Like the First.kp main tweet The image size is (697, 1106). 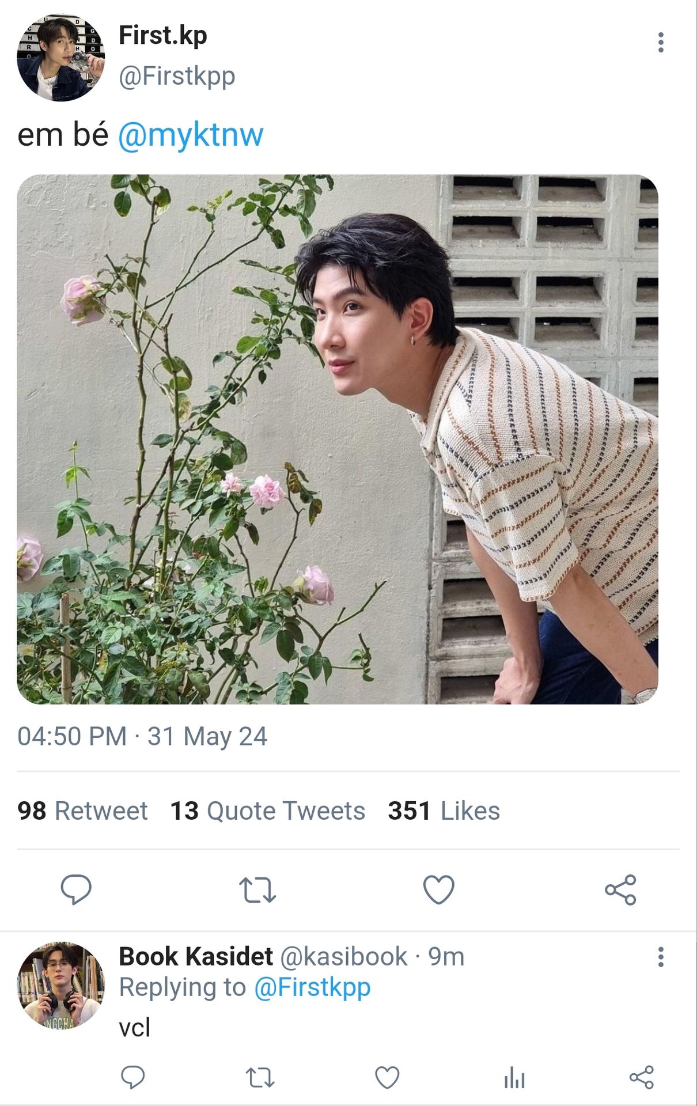tap(438, 889)
